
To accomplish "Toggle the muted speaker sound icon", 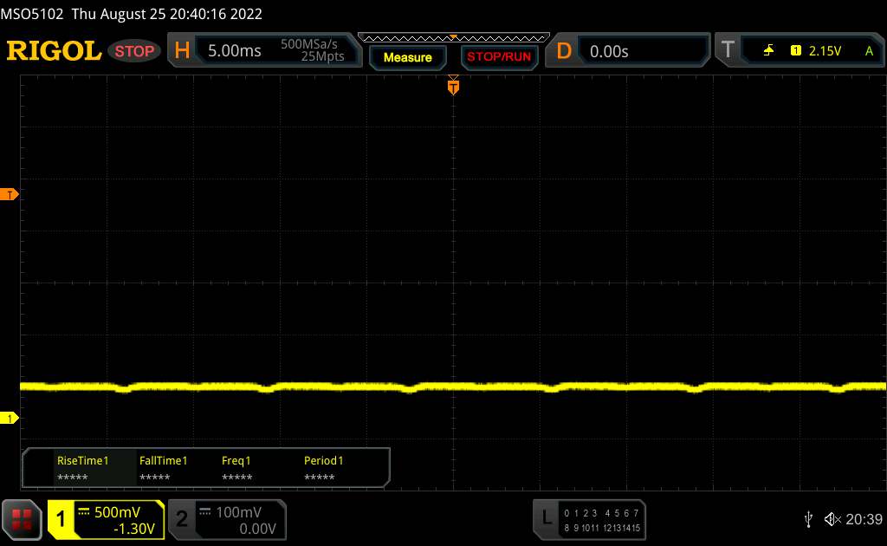I will point(832,519).
